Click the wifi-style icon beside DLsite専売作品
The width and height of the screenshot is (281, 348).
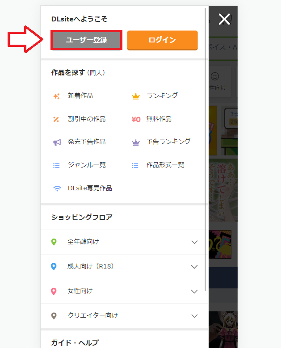57,189
